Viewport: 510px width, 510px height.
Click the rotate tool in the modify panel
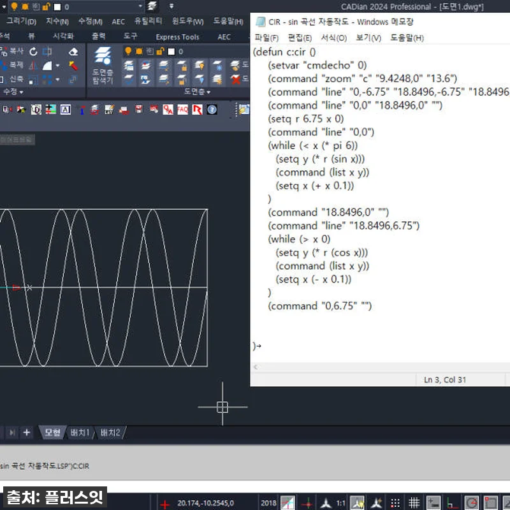(x=33, y=52)
